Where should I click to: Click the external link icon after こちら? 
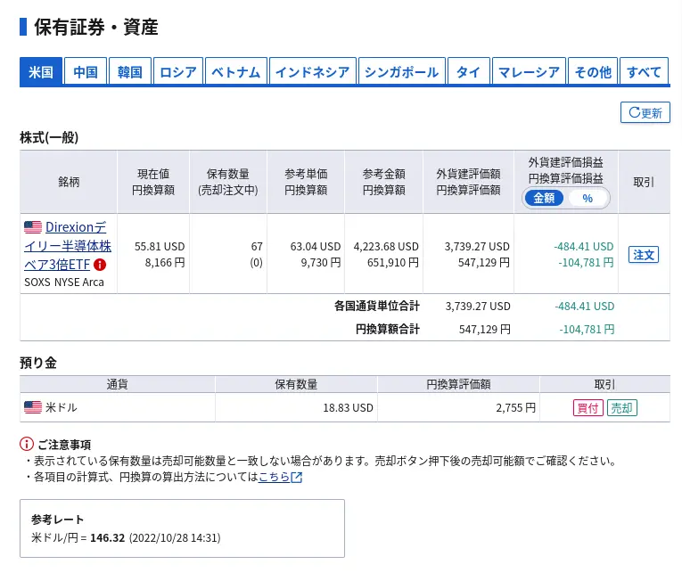click(297, 478)
